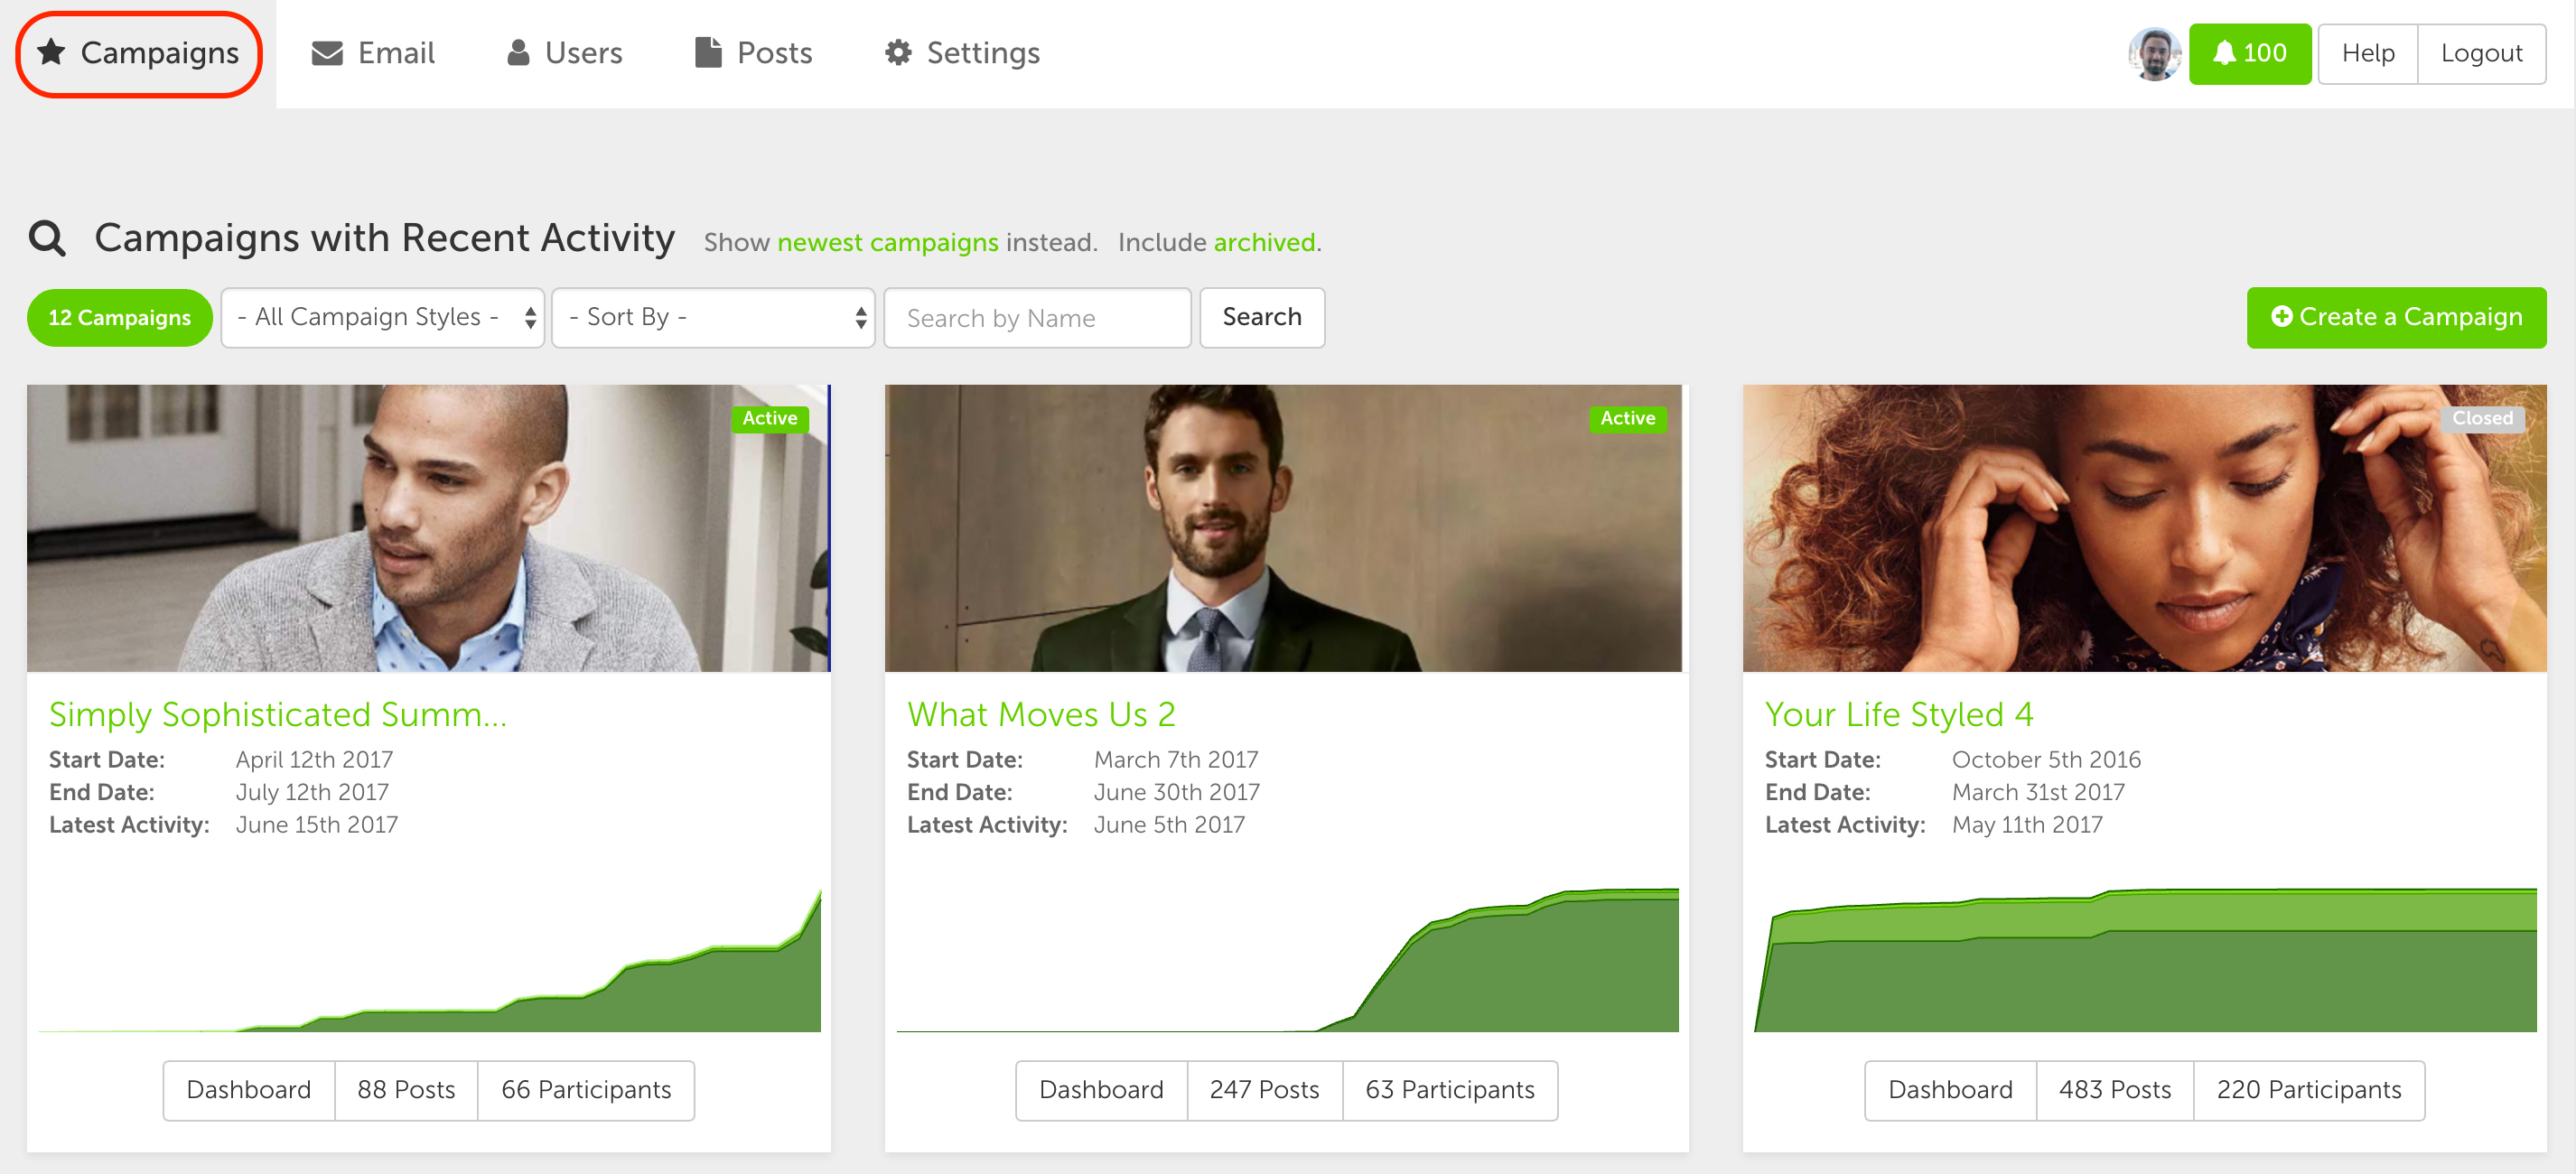The width and height of the screenshot is (2576, 1174).
Task: Click the activity chart for What Moves Us 2
Action: 1287,960
